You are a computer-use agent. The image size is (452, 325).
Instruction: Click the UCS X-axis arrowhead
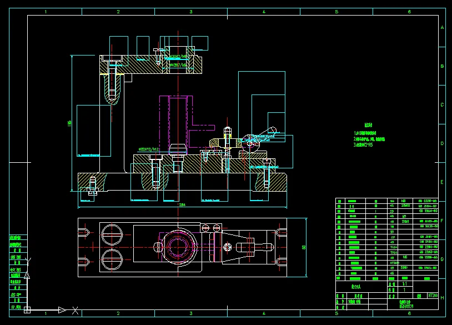coord(62,310)
